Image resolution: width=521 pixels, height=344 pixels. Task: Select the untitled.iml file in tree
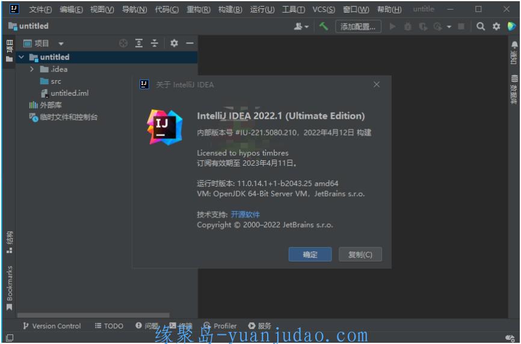pyautogui.click(x=69, y=93)
